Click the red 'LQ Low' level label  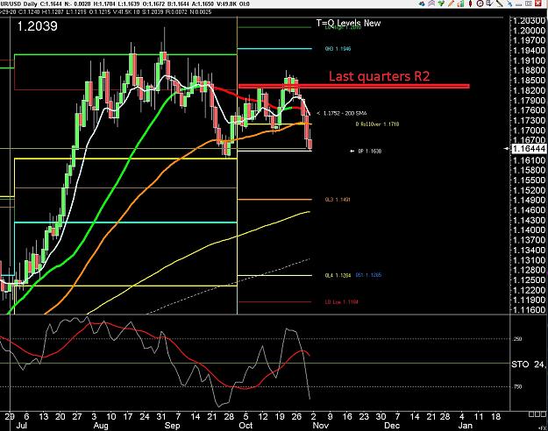tap(341, 302)
